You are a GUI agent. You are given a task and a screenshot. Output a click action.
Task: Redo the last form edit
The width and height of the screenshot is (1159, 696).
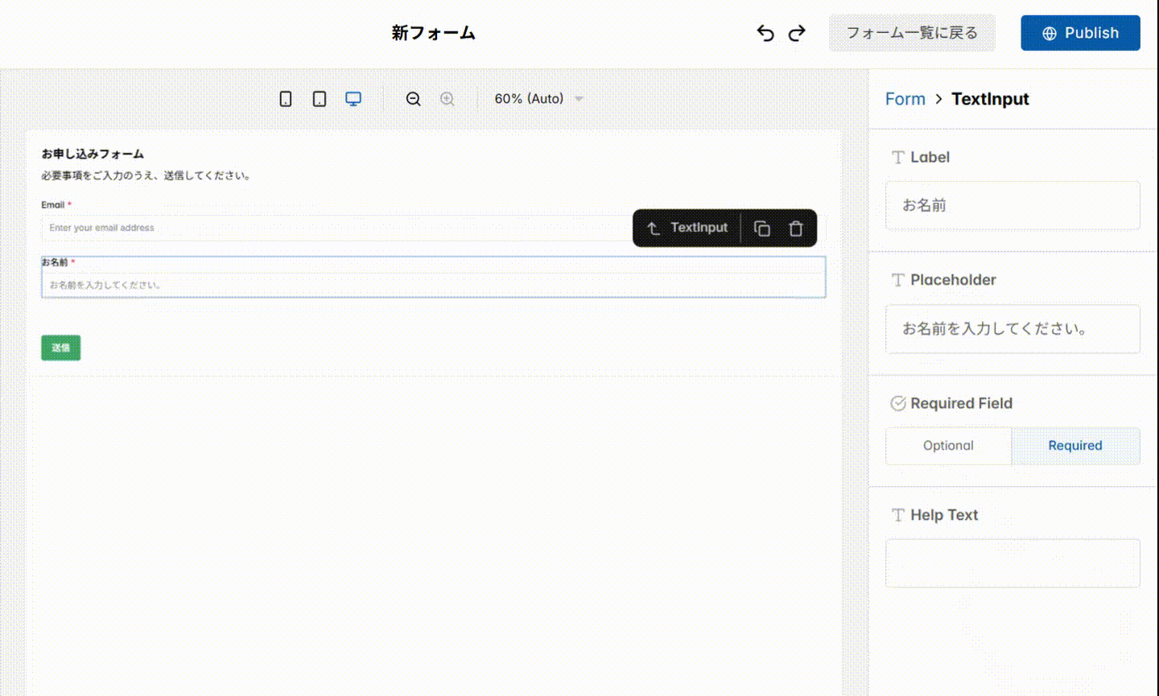[x=796, y=32]
